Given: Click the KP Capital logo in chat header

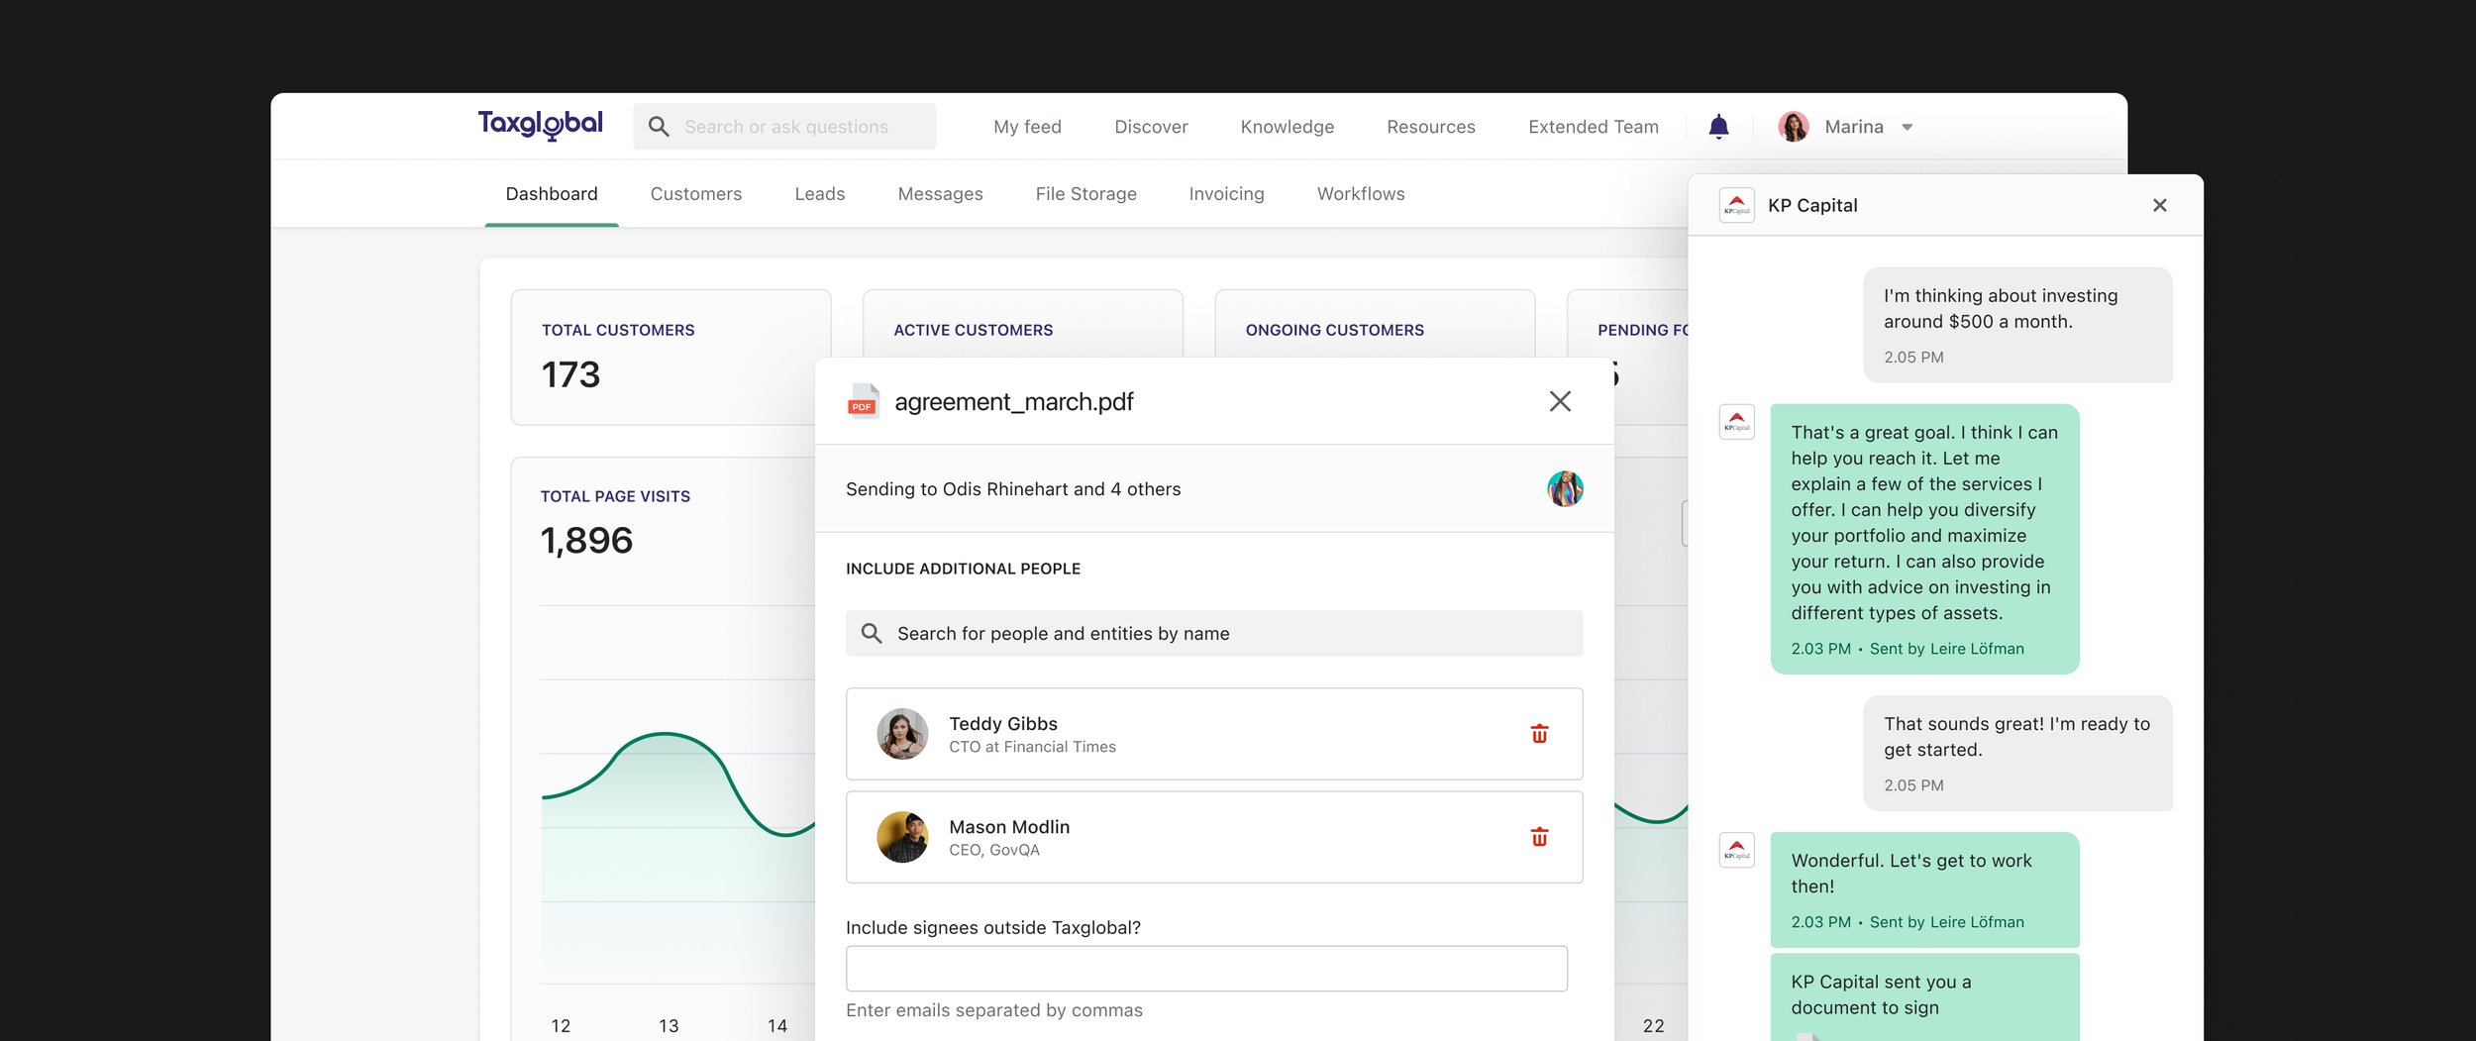Looking at the screenshot, I should 1736,205.
